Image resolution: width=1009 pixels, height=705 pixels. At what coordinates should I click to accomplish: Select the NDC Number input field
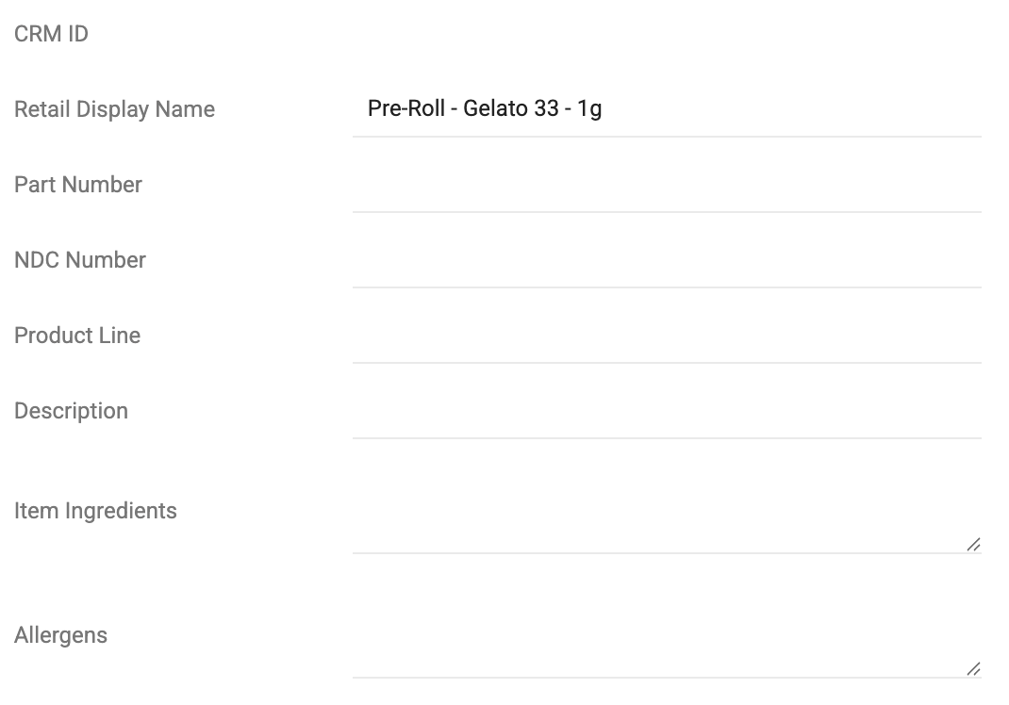point(667,260)
